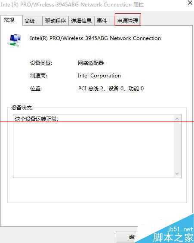The image size is (194, 243).
Task: Click the down arrow in device status scrollbar
Action: pos(177,174)
